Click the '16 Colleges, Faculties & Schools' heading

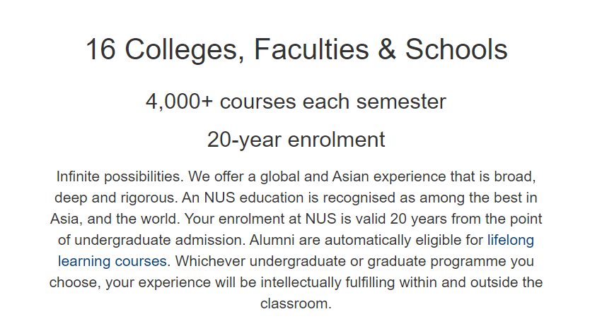tap(296, 49)
